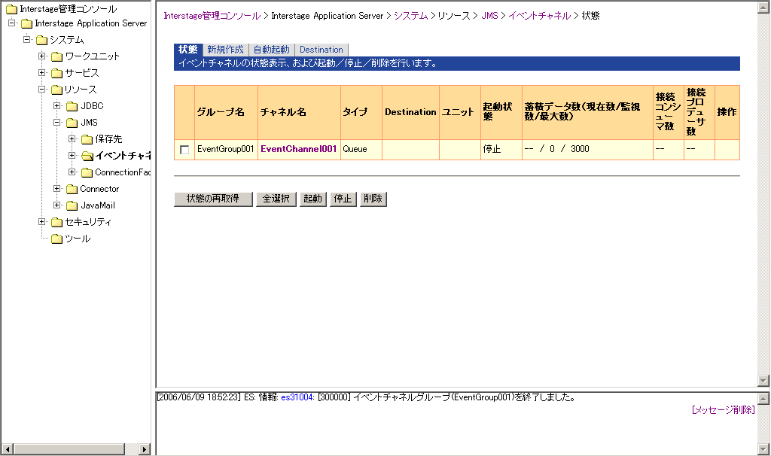
Task: Switch to the 自動起動 tab
Action: [271, 50]
